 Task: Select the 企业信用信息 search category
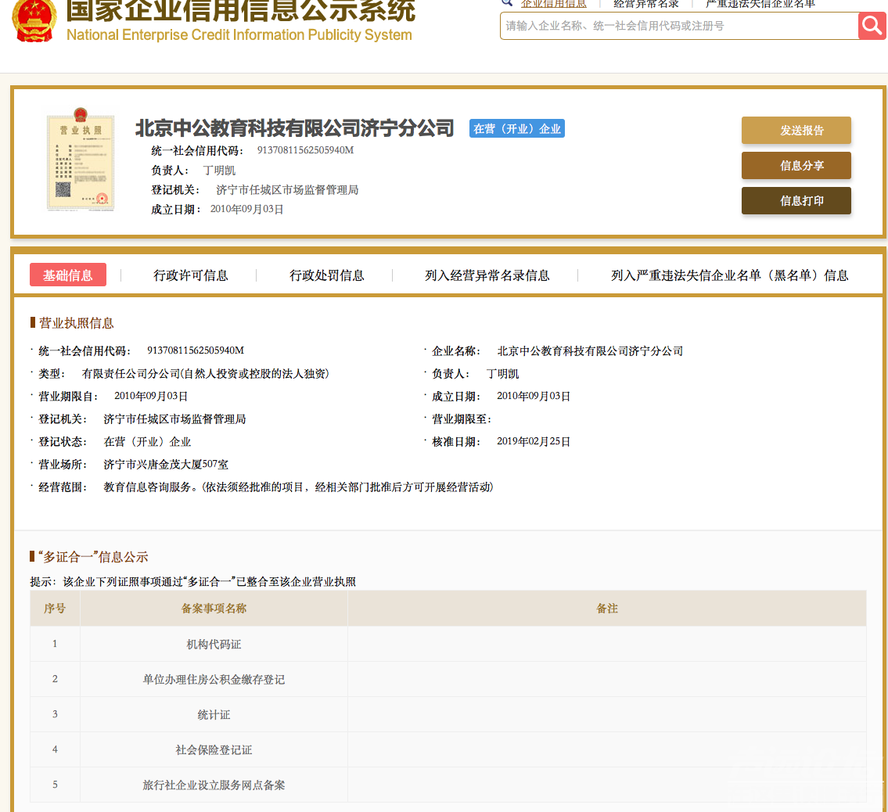553,4
